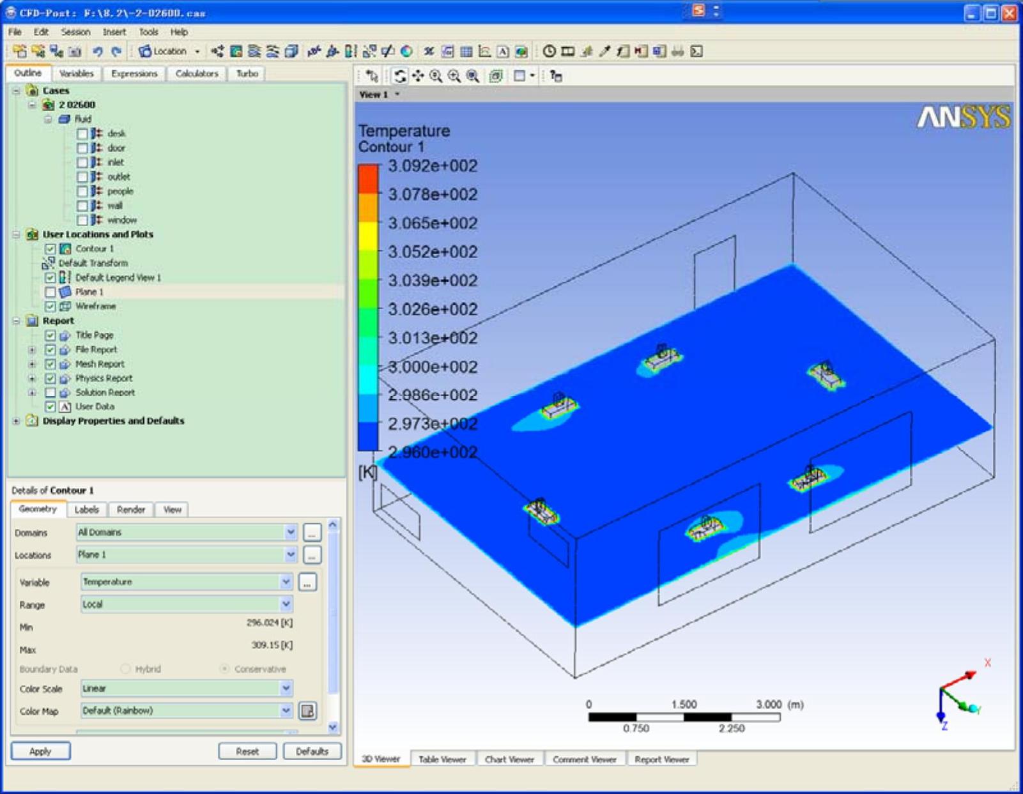This screenshot has height=794, width=1023.
Task: Insert a Vector plot via toolbar icon
Action: coord(217,51)
